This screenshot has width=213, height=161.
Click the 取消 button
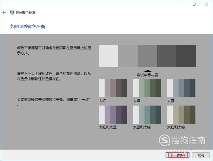click(x=201, y=155)
